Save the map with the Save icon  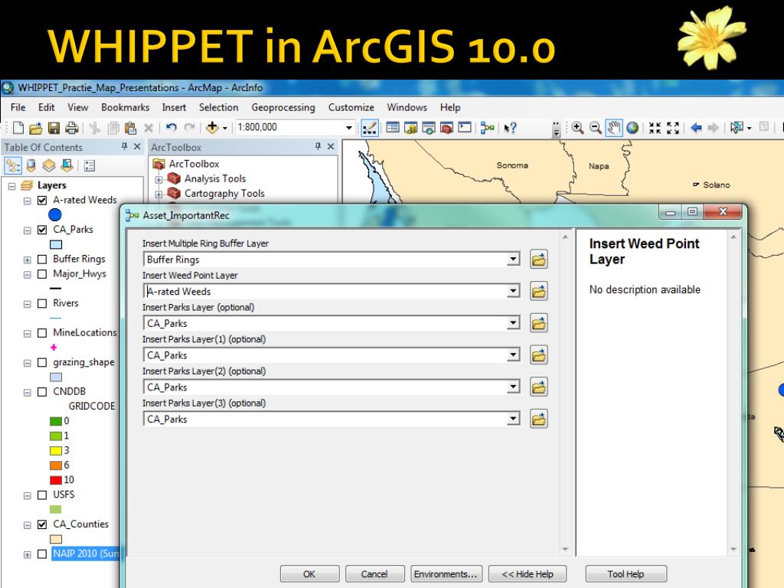click(54, 128)
